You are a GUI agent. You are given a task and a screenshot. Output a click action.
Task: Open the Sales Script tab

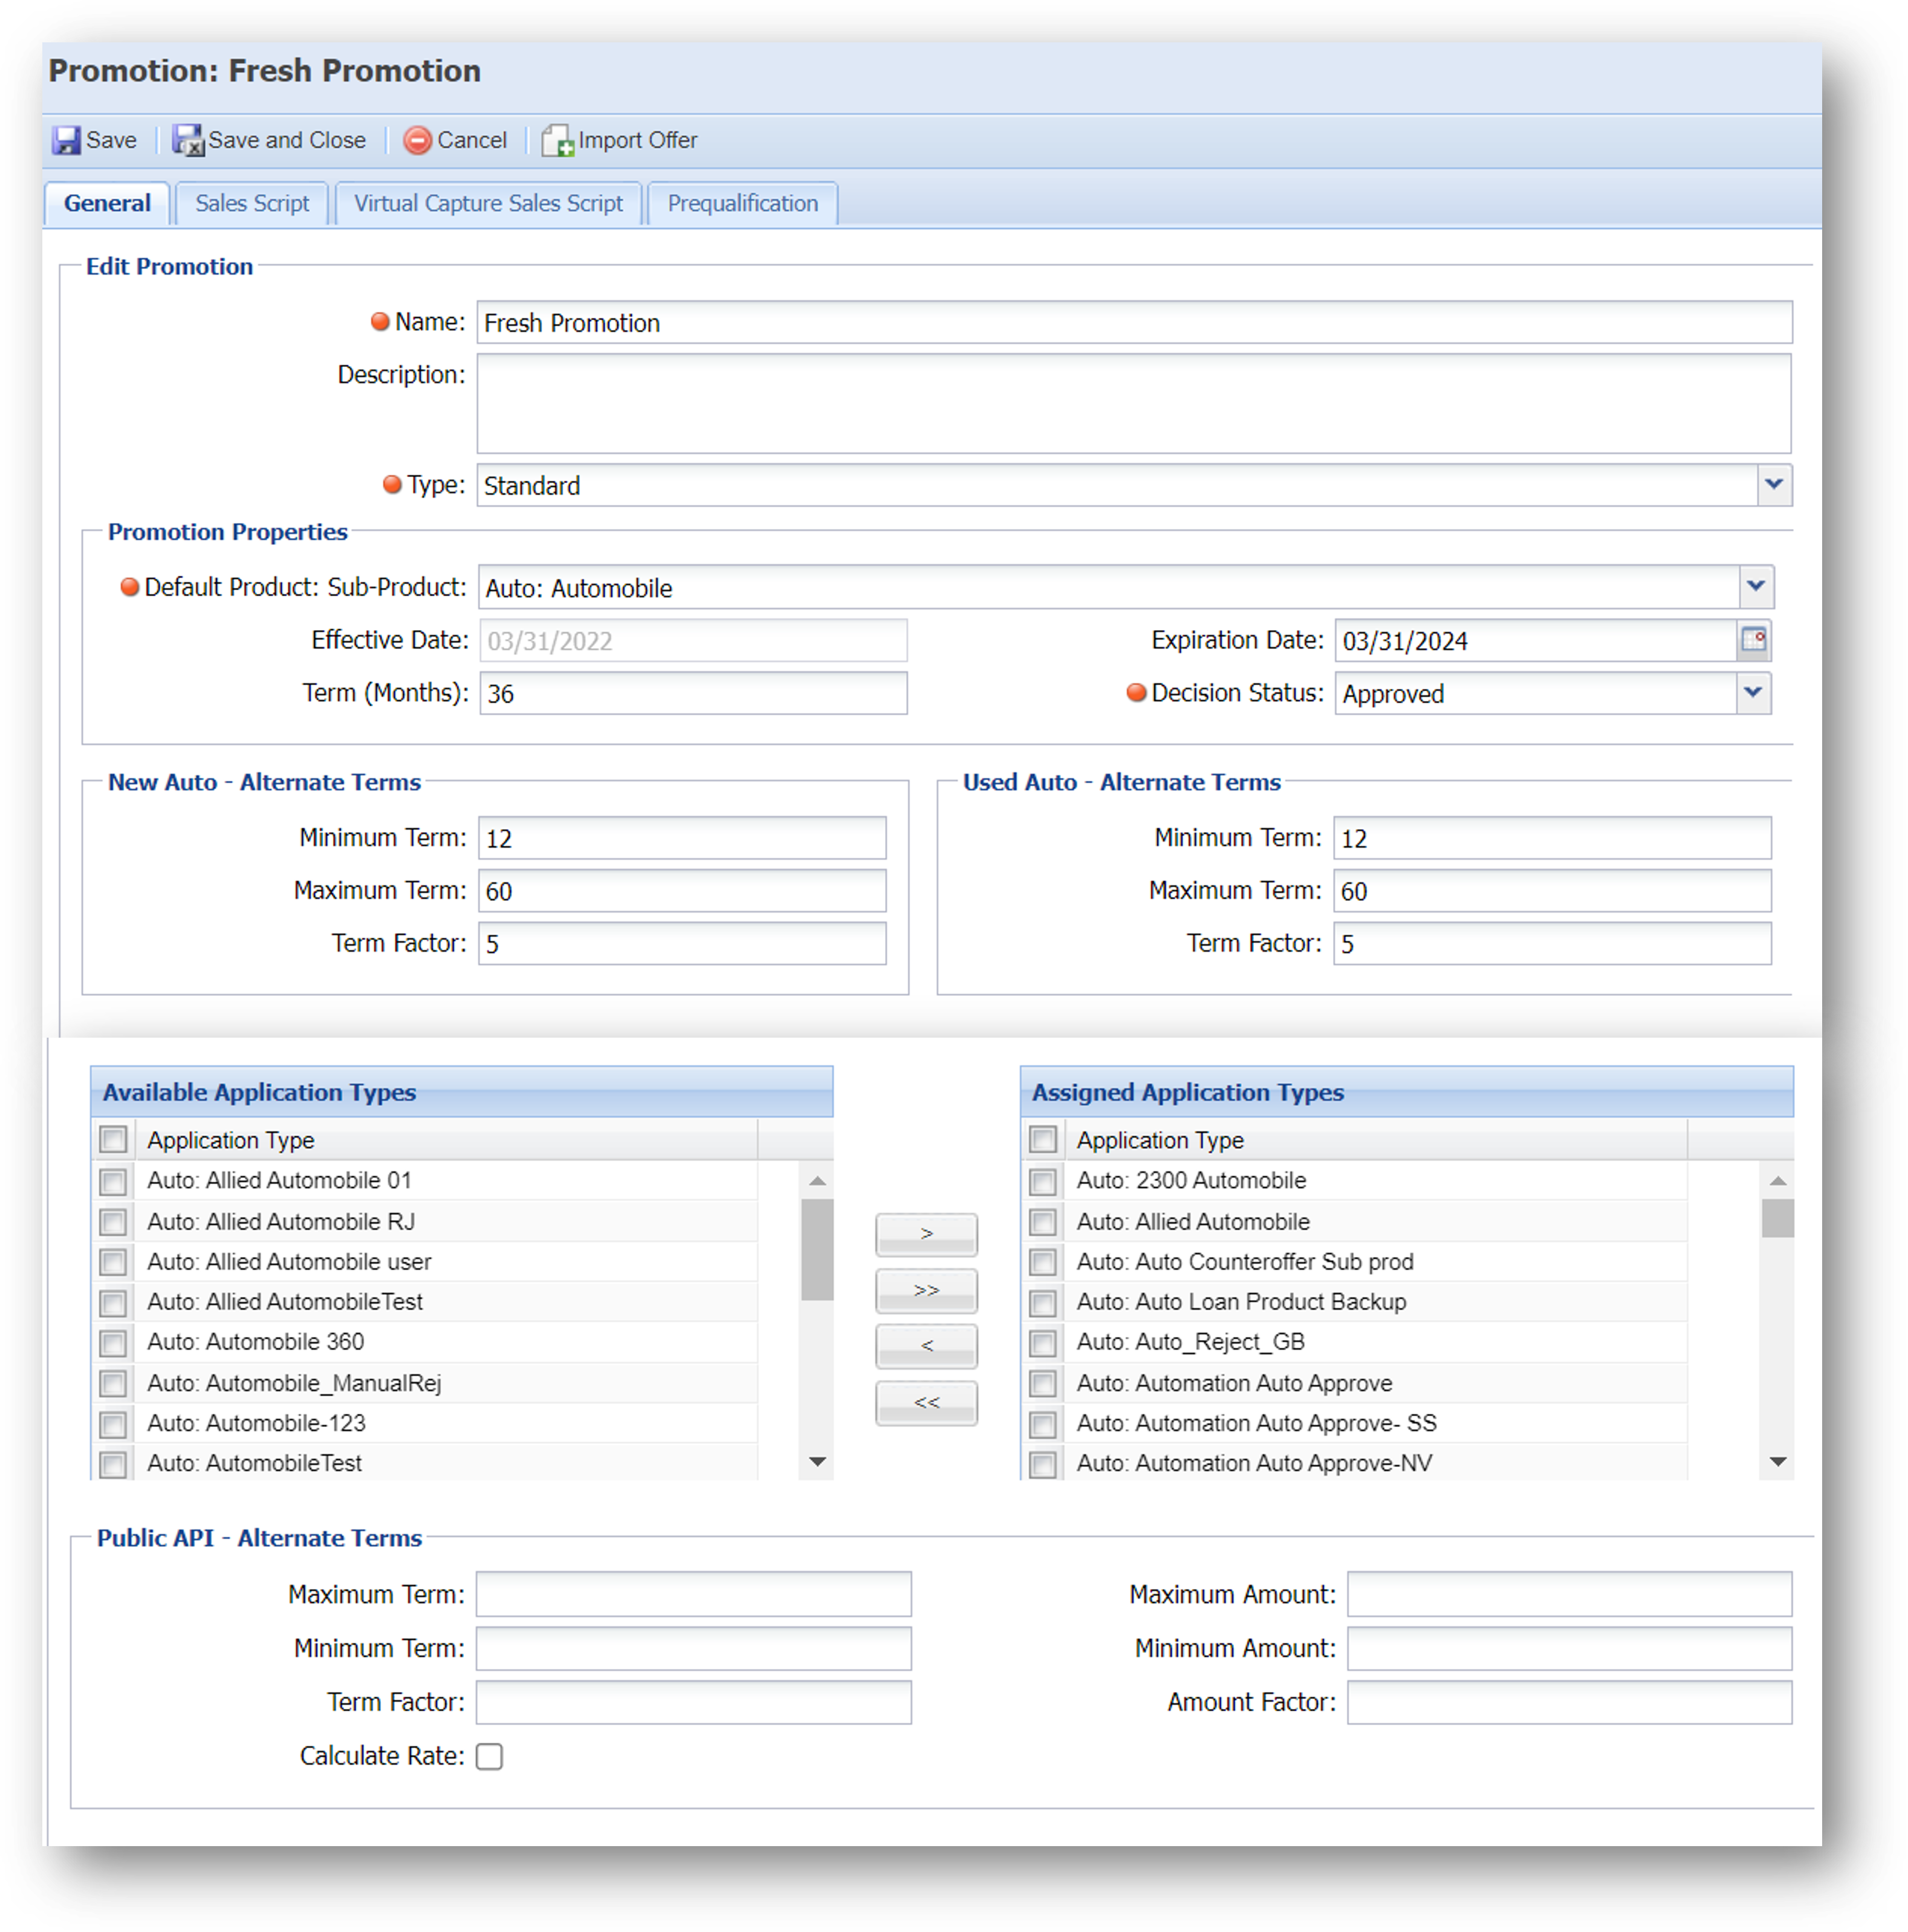pyautogui.click(x=252, y=204)
